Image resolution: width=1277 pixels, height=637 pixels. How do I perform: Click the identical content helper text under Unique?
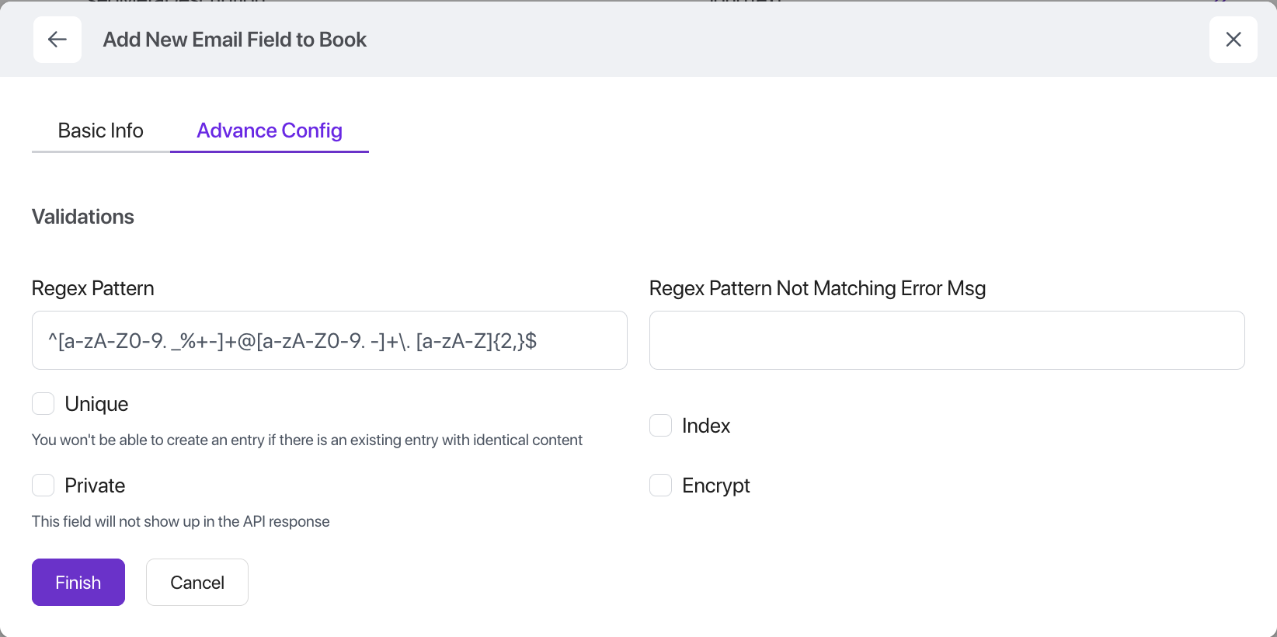point(307,440)
